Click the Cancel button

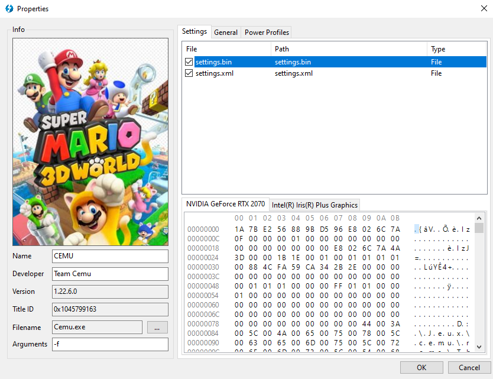tap(469, 367)
